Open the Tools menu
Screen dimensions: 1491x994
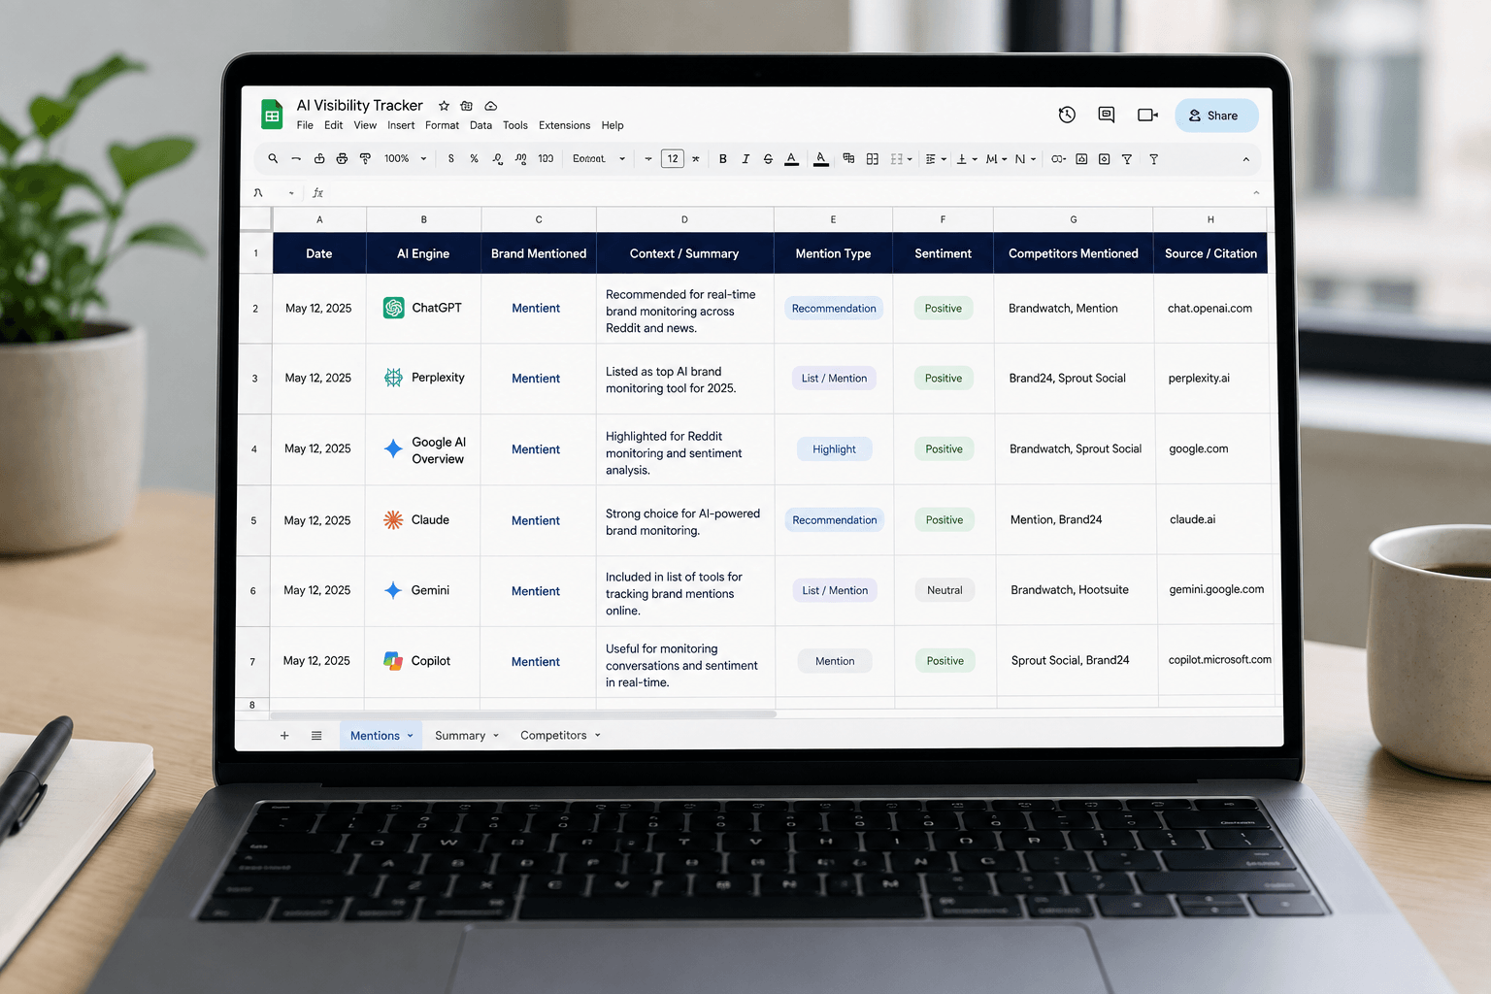click(x=515, y=125)
